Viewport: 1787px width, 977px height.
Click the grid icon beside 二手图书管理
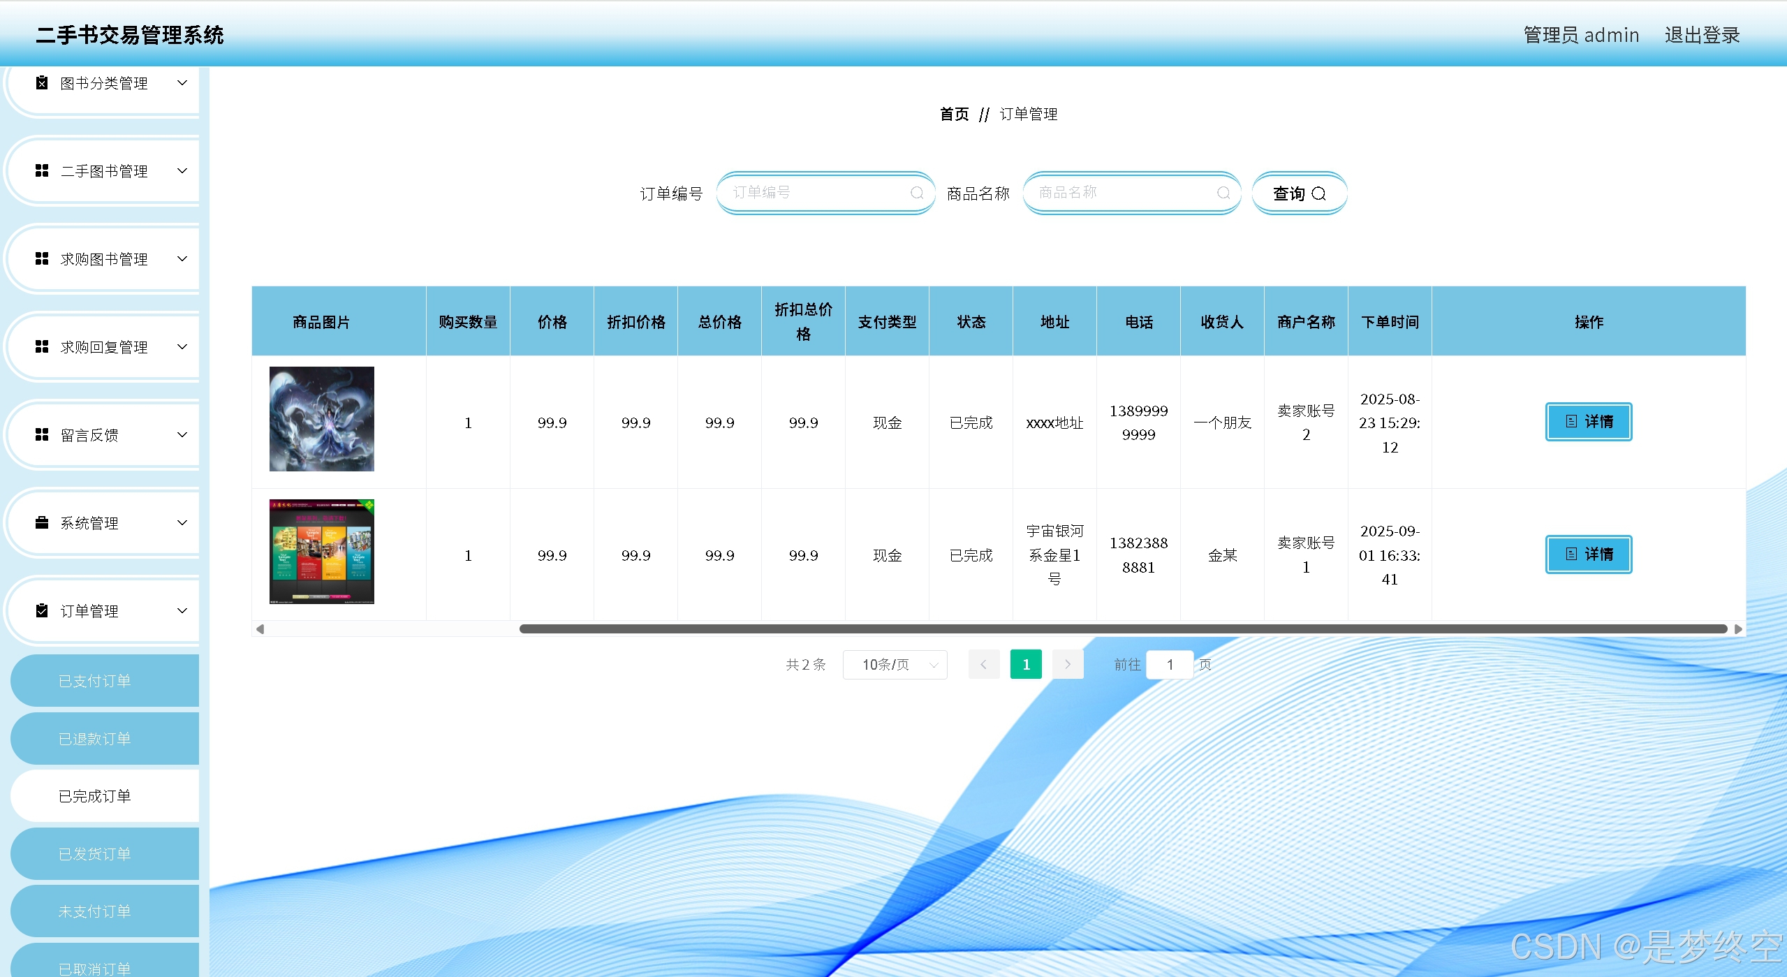(x=42, y=170)
